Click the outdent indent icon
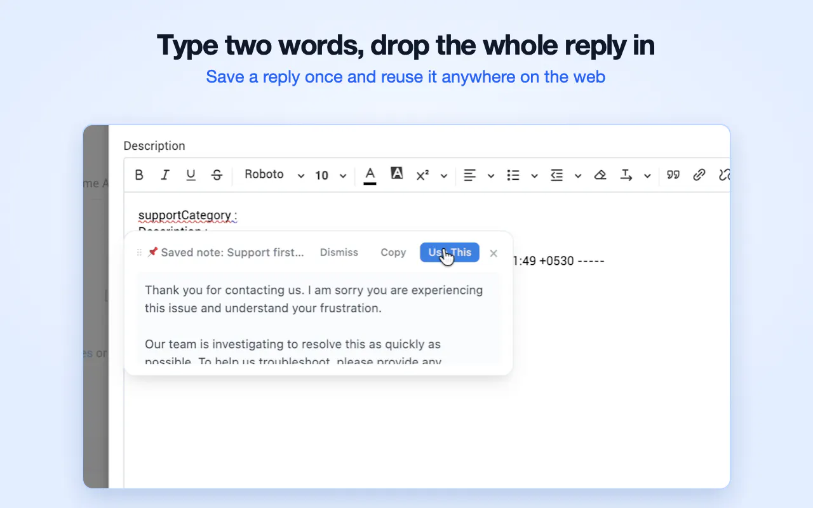The width and height of the screenshot is (813, 508). click(x=557, y=175)
